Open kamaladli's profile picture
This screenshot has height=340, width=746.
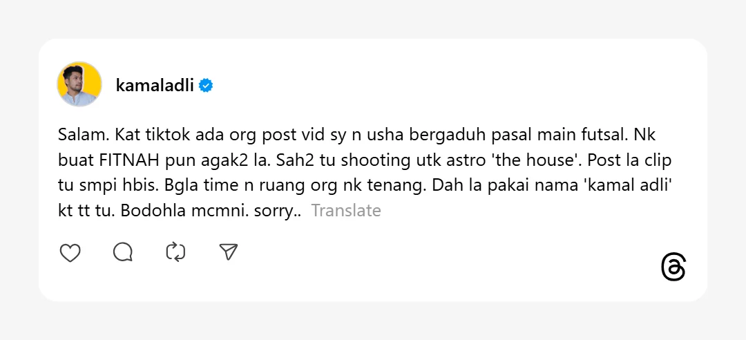click(79, 84)
